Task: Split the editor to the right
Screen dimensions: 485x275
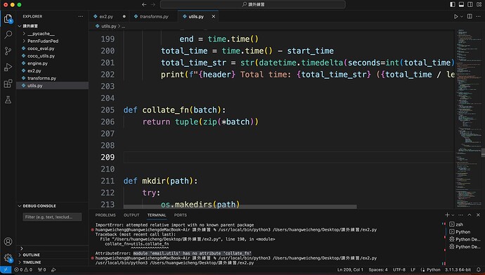Action: pos(470,16)
